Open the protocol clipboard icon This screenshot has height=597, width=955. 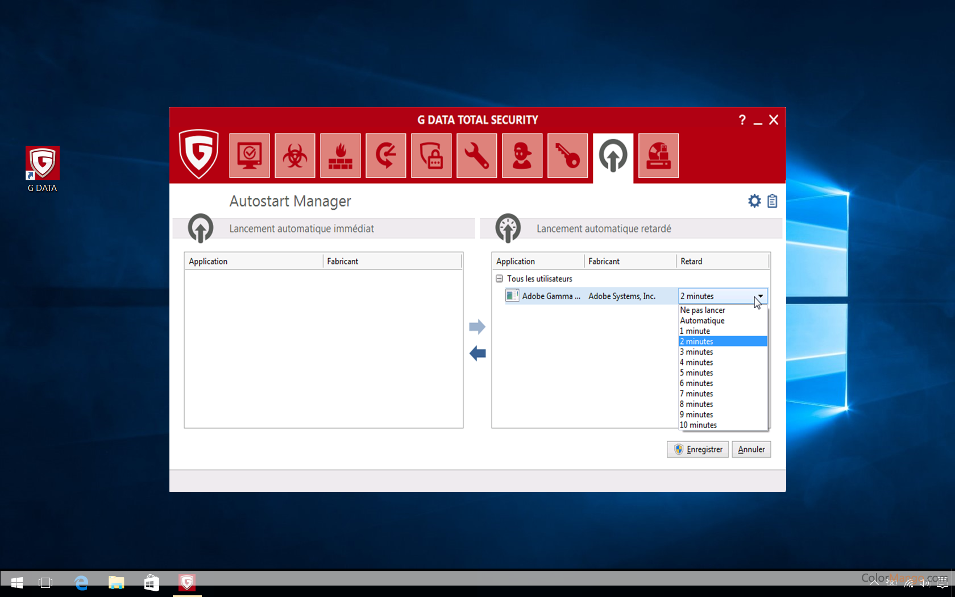coord(772,201)
